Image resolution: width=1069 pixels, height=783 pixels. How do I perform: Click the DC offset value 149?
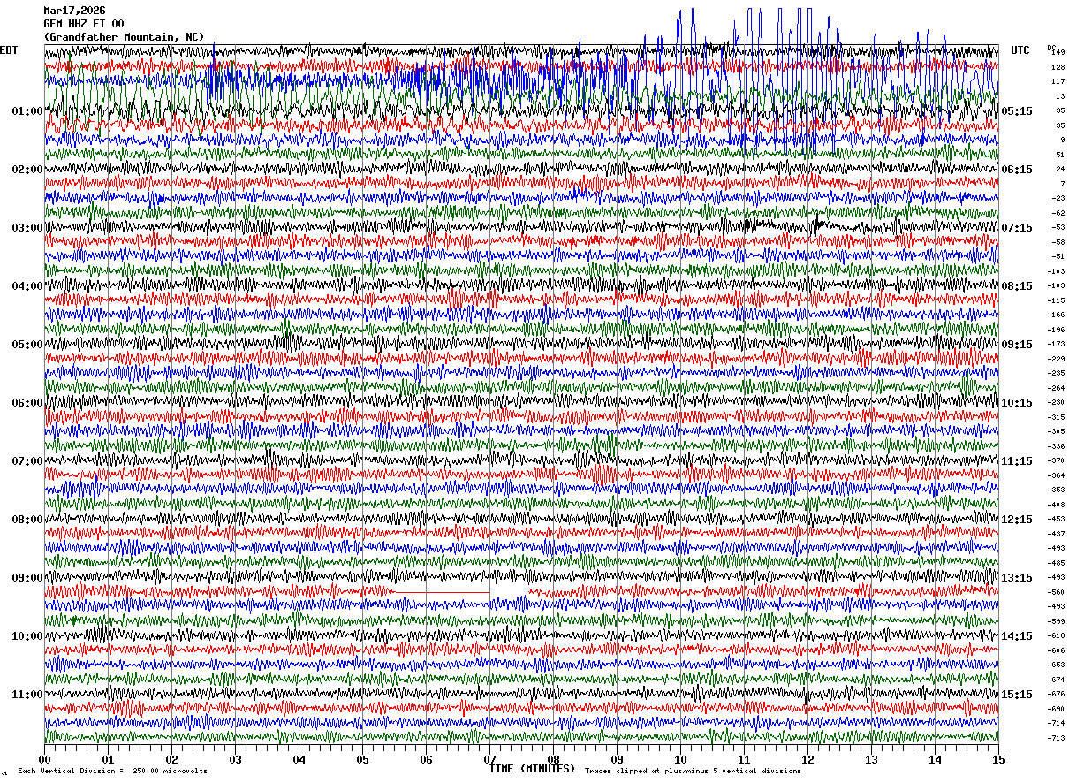[x=1058, y=53]
